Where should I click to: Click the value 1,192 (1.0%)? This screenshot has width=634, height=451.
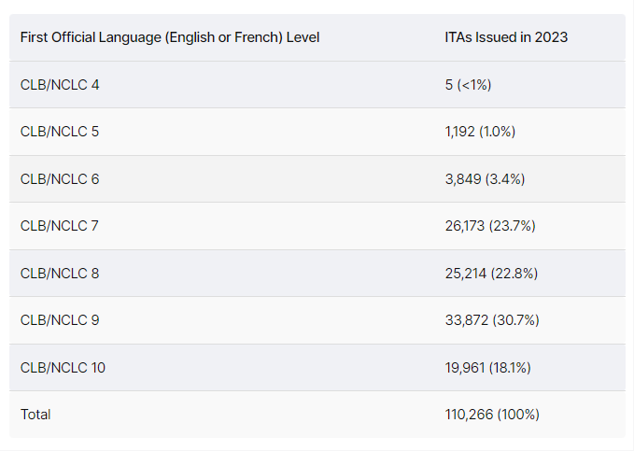480,132
